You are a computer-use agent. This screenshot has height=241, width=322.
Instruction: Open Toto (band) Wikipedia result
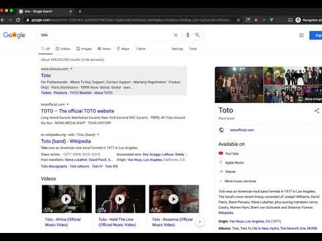[66, 141]
